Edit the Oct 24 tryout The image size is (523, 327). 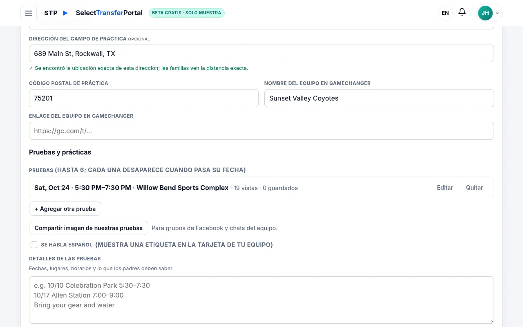point(445,188)
